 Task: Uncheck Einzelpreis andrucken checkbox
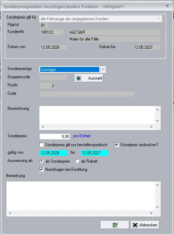click(x=116, y=145)
